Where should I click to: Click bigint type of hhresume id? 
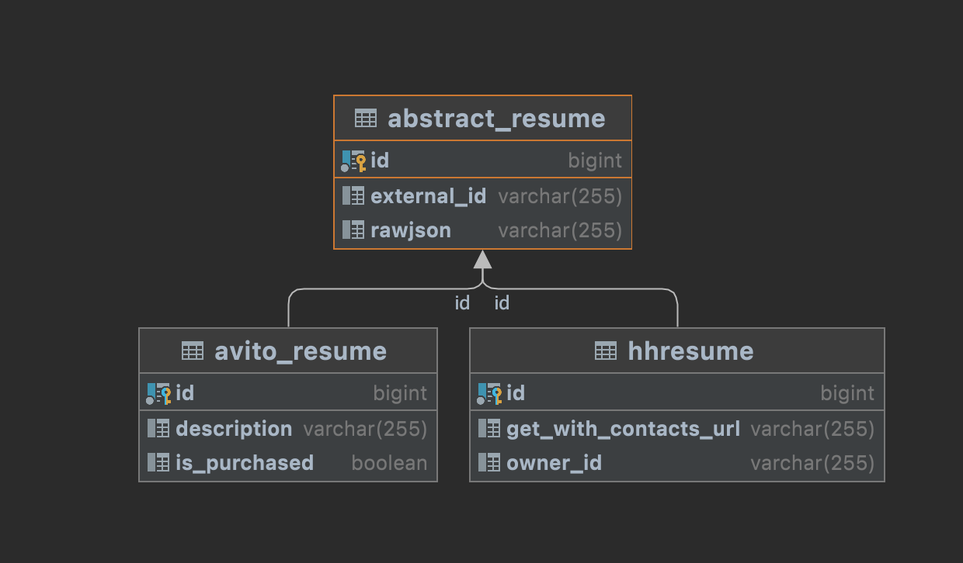click(x=847, y=394)
